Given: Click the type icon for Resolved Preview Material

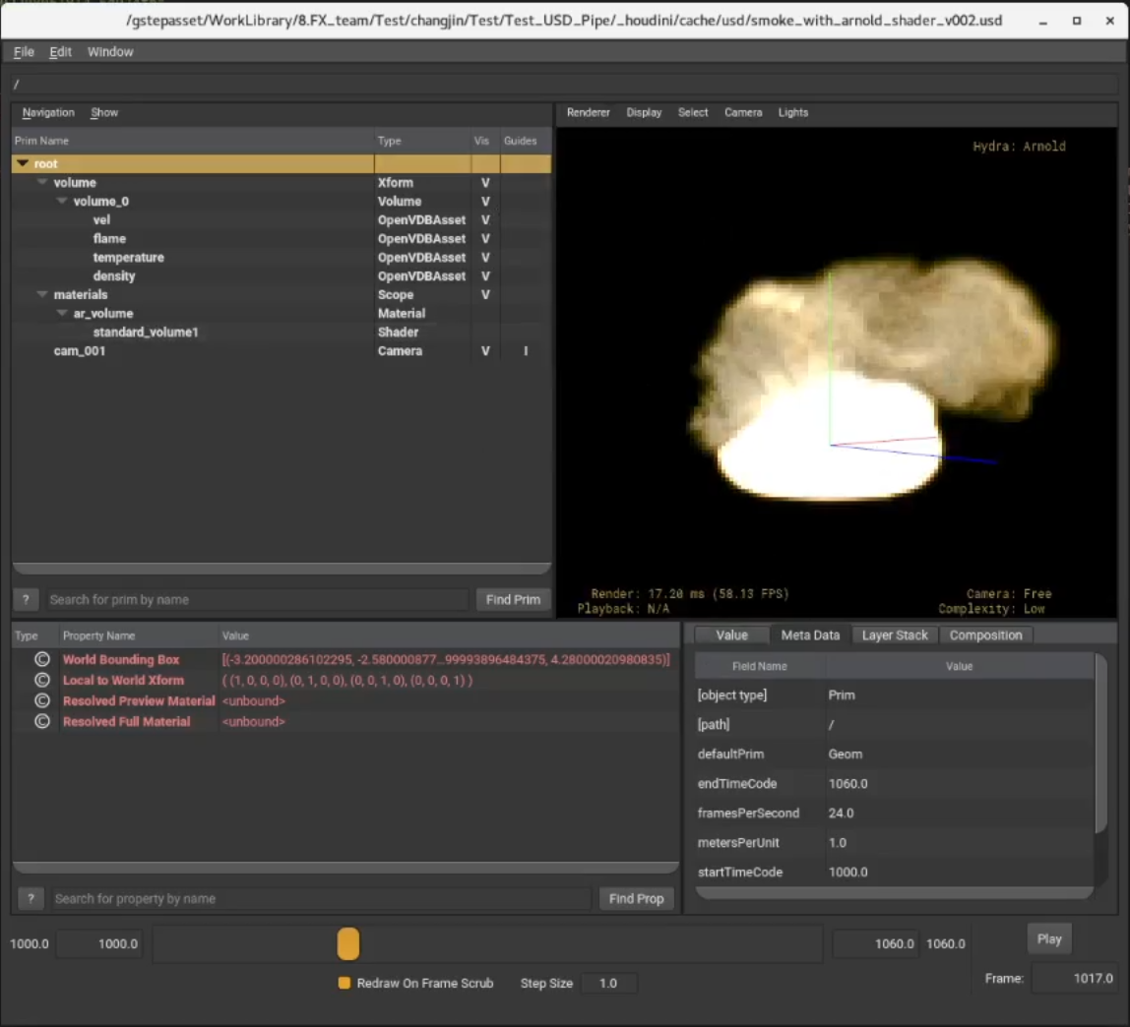Looking at the screenshot, I should tap(41, 700).
